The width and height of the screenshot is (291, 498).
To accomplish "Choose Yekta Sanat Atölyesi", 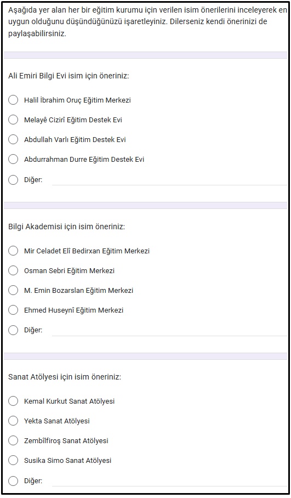I will click(x=13, y=421).
